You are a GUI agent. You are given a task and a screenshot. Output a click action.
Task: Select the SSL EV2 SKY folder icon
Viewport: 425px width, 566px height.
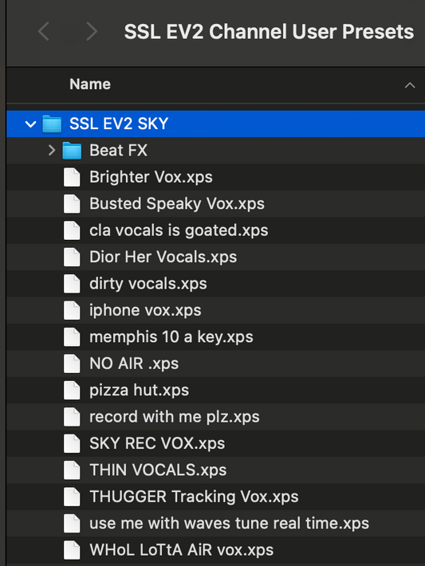[x=52, y=124]
